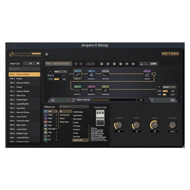Click the output PAN slider

click(x=166, y=94)
